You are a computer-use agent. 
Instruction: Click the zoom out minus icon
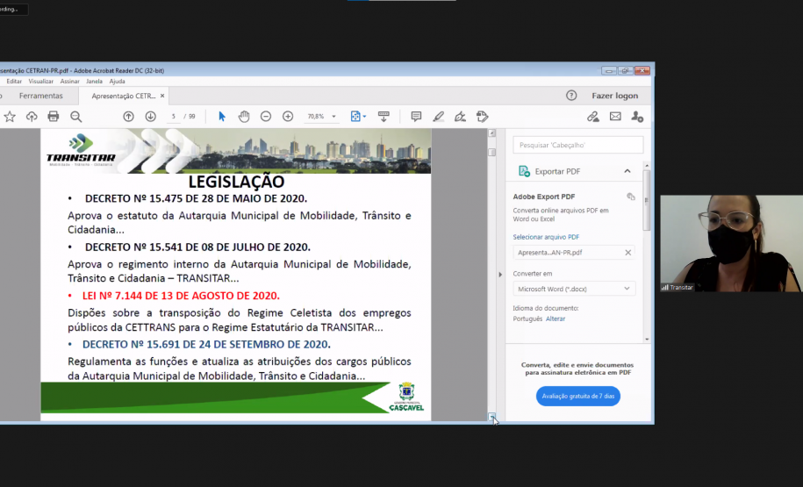click(x=266, y=117)
